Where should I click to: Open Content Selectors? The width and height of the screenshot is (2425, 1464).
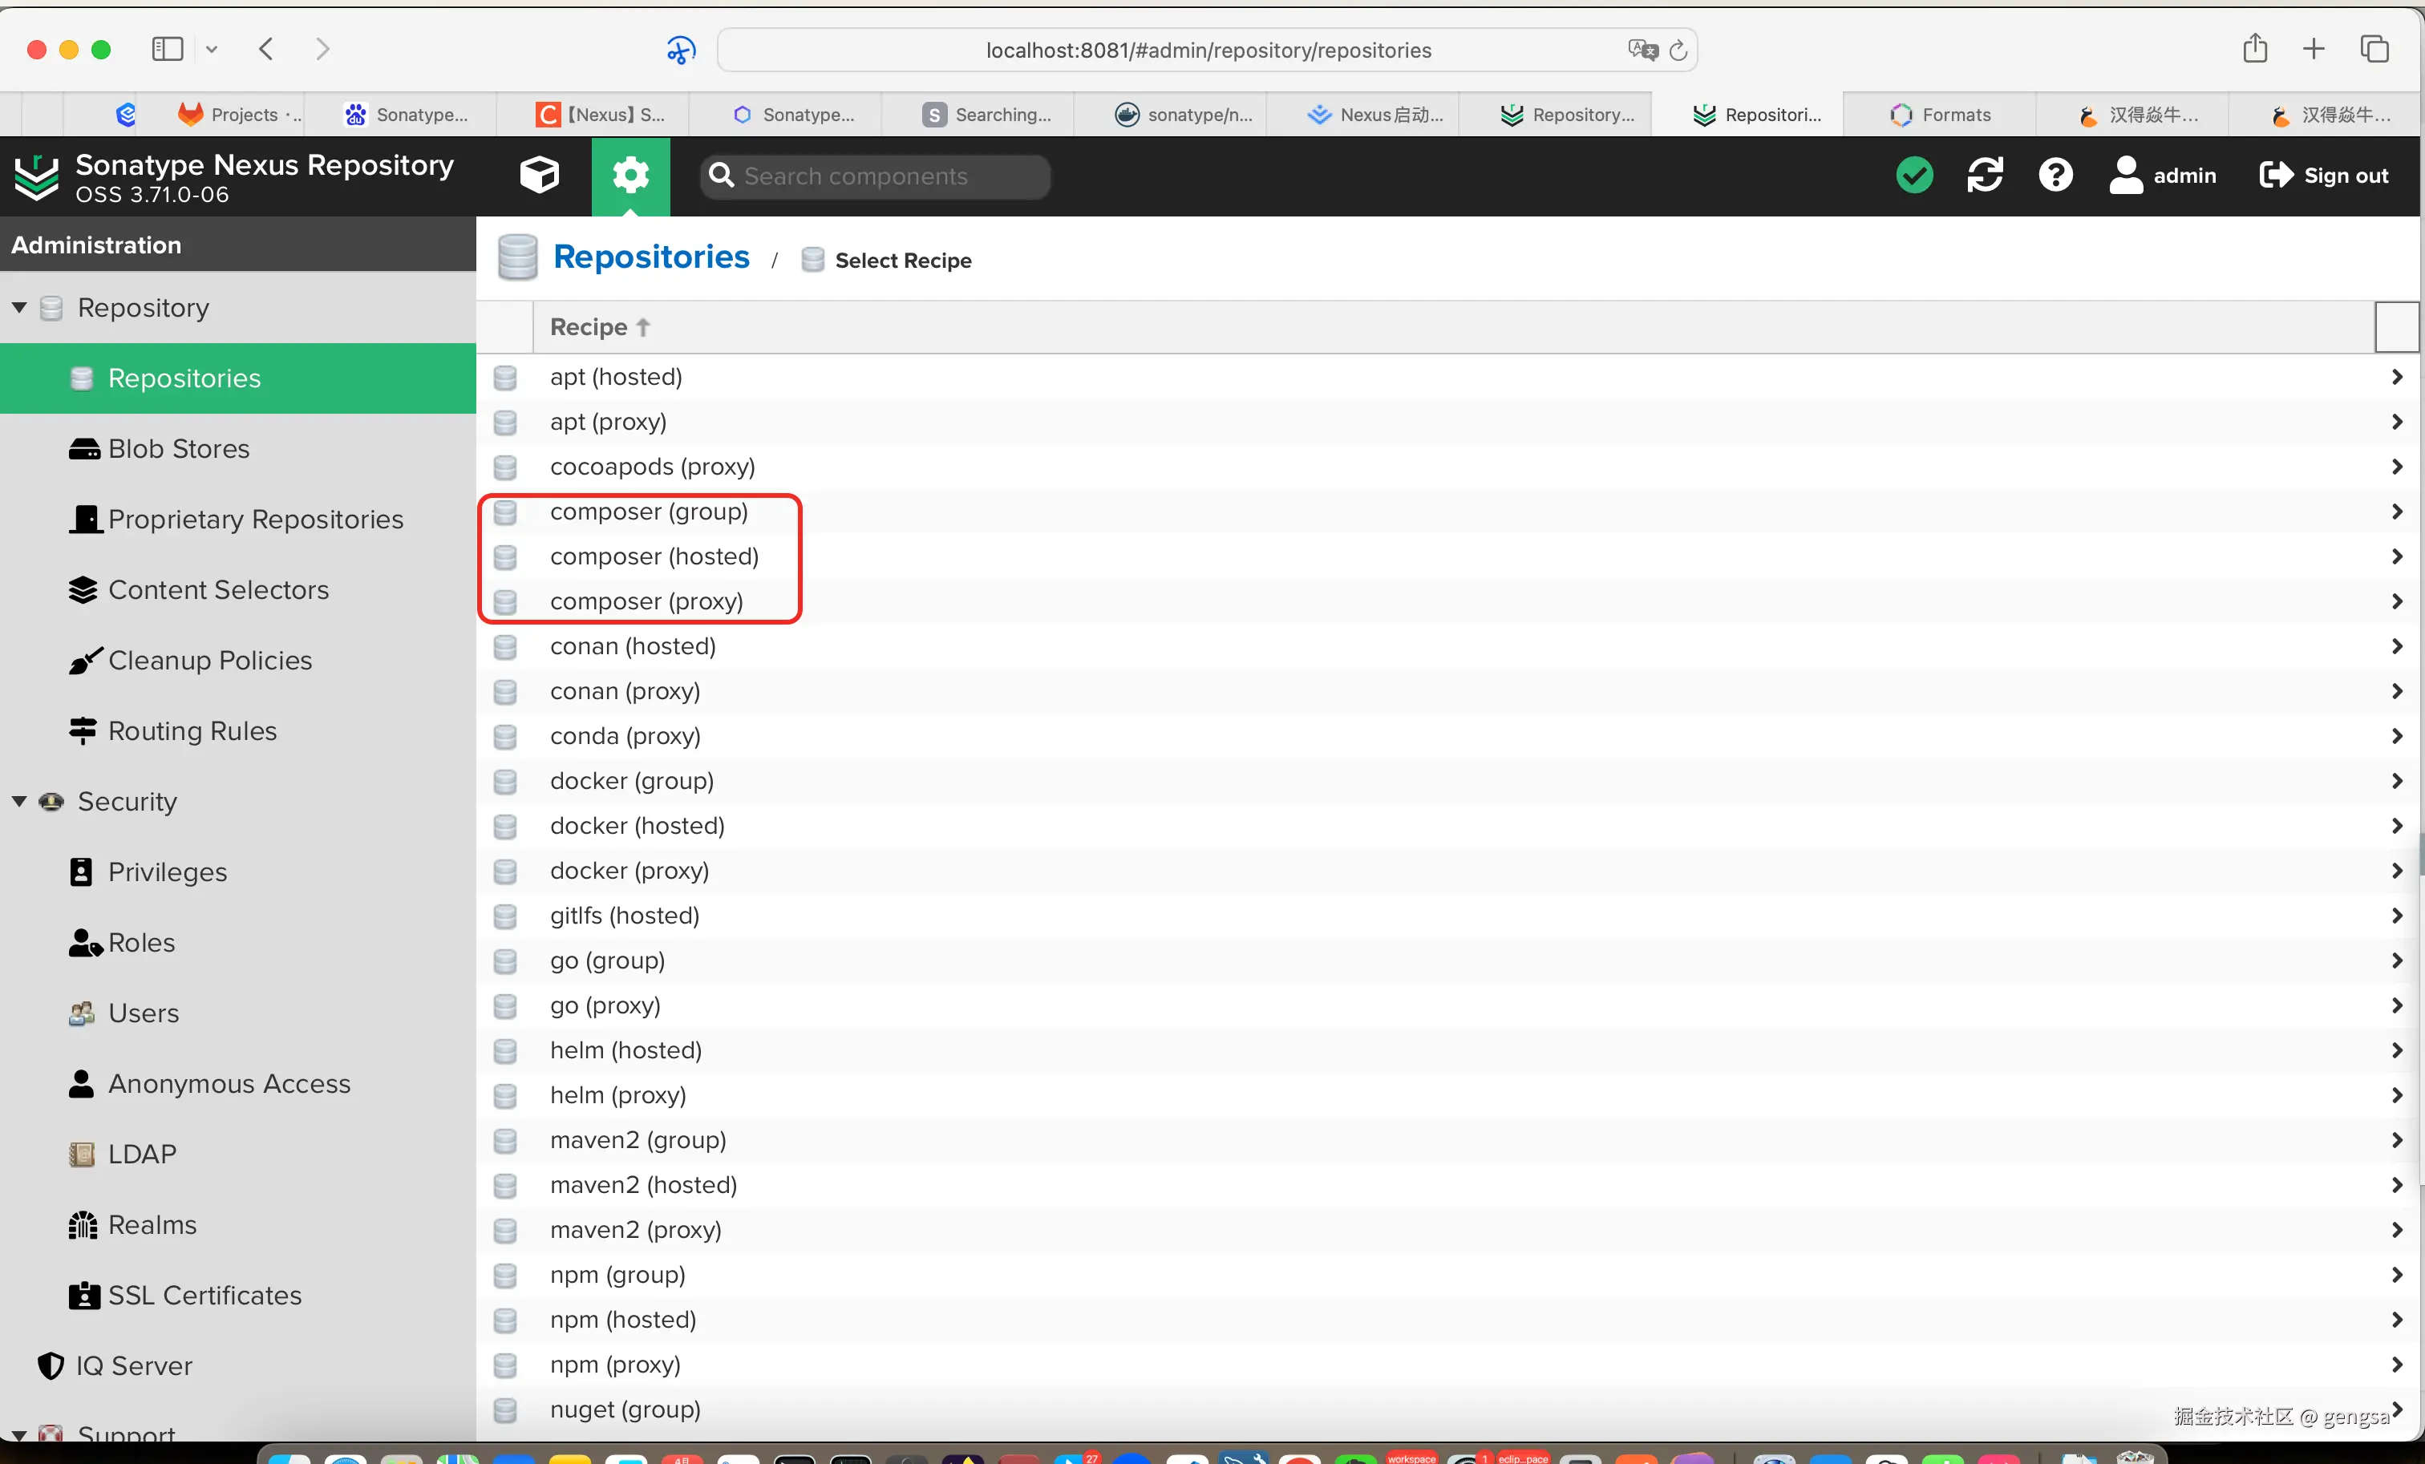point(238,590)
